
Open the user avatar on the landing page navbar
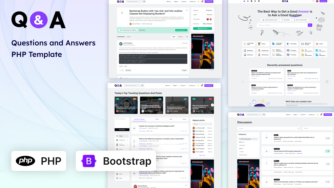tap(317, 1)
